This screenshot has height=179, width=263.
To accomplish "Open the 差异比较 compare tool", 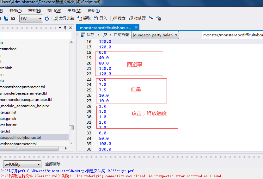I will 64,19.
